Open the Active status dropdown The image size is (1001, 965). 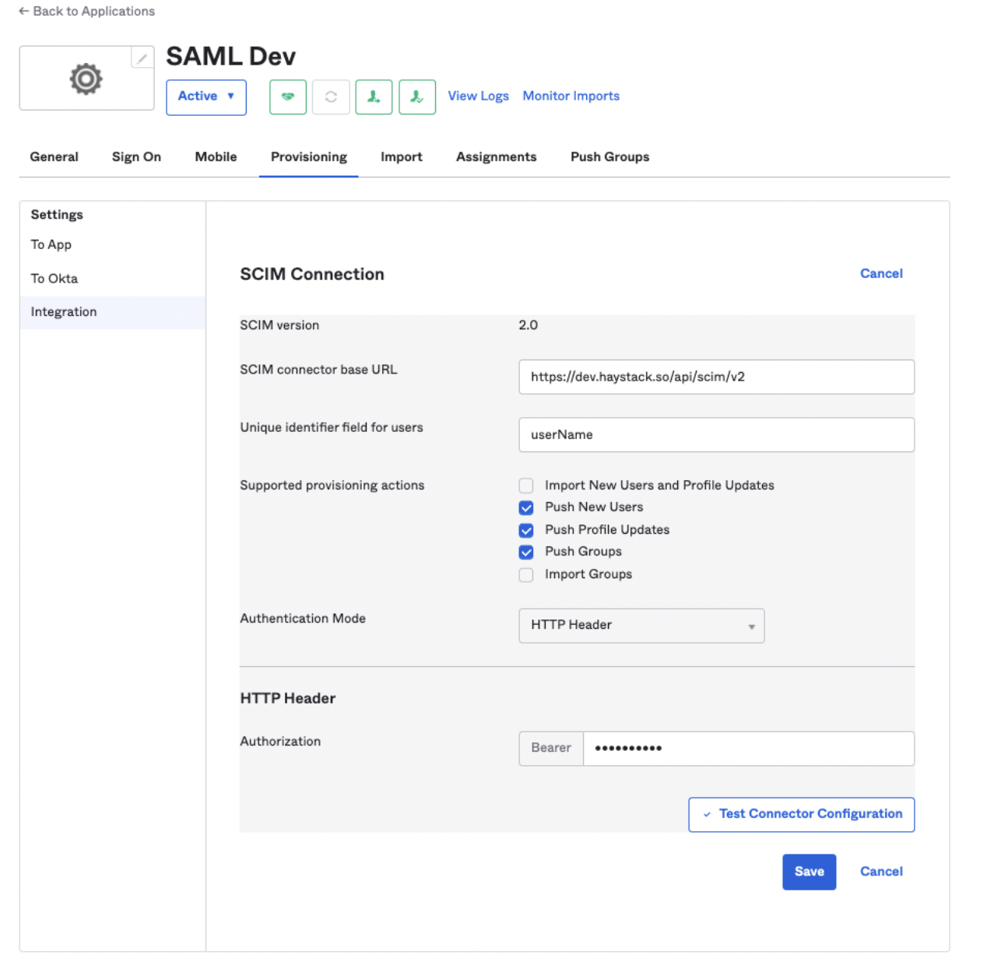click(206, 96)
